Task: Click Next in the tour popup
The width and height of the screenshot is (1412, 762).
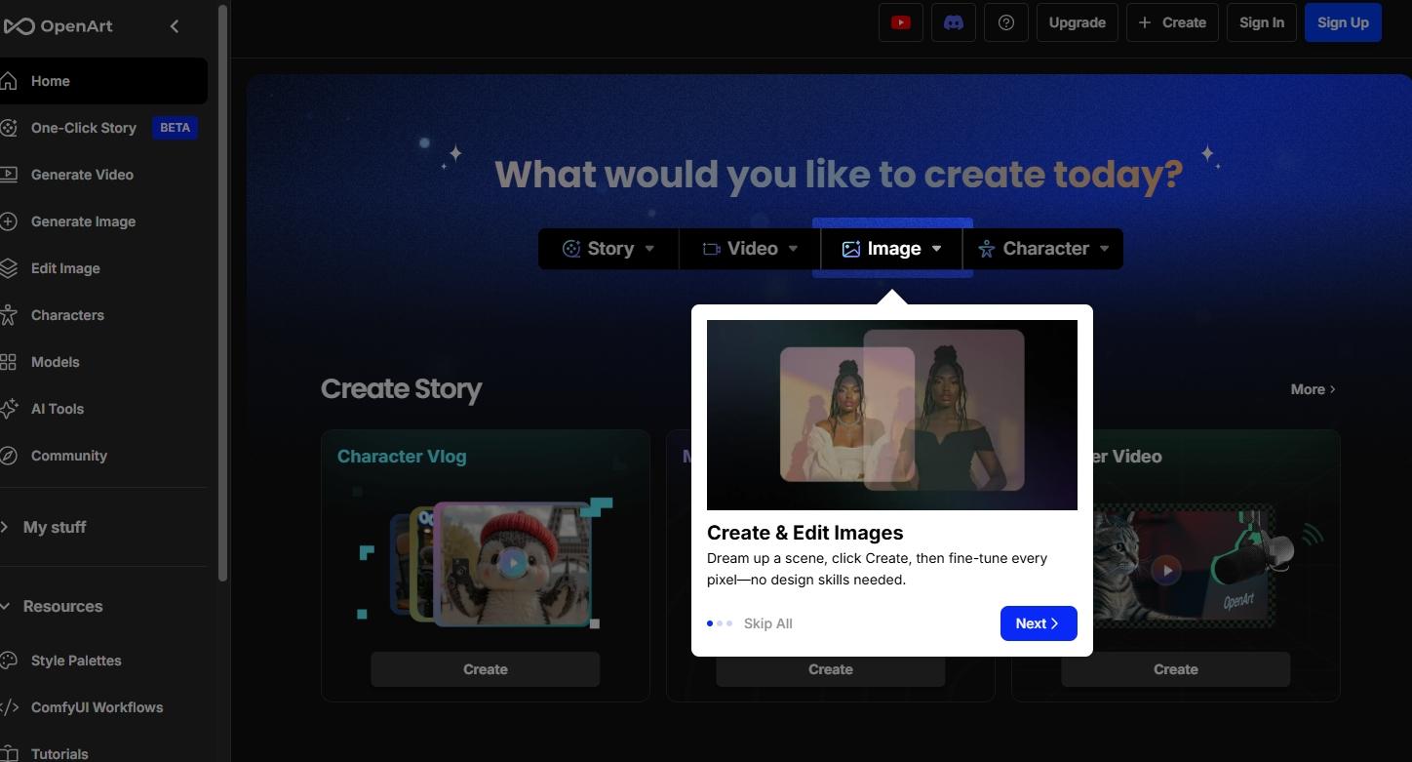Action: 1038,623
